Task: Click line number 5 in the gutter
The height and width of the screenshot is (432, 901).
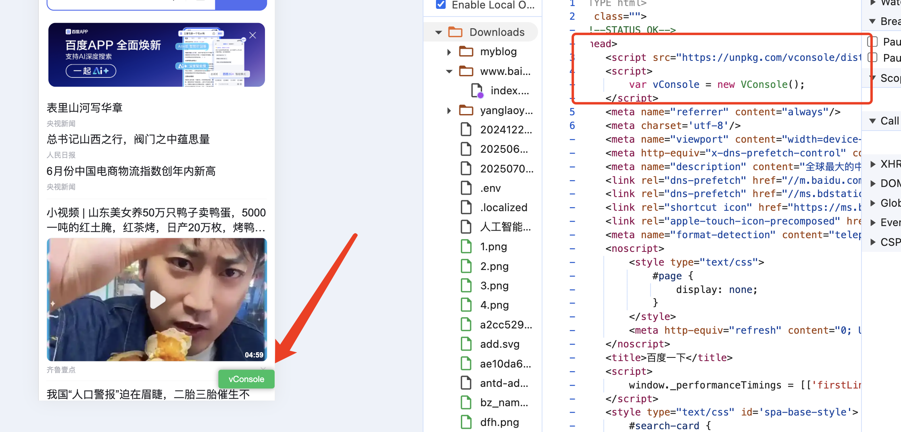Action: [572, 112]
